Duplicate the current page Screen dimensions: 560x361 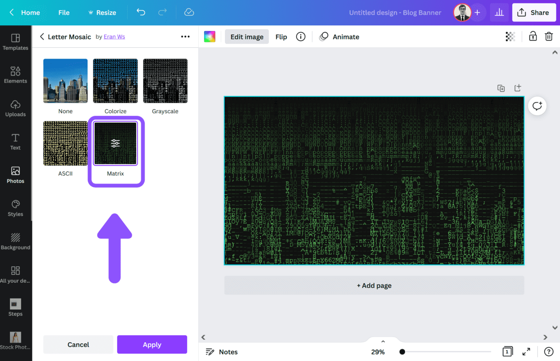[x=501, y=88]
